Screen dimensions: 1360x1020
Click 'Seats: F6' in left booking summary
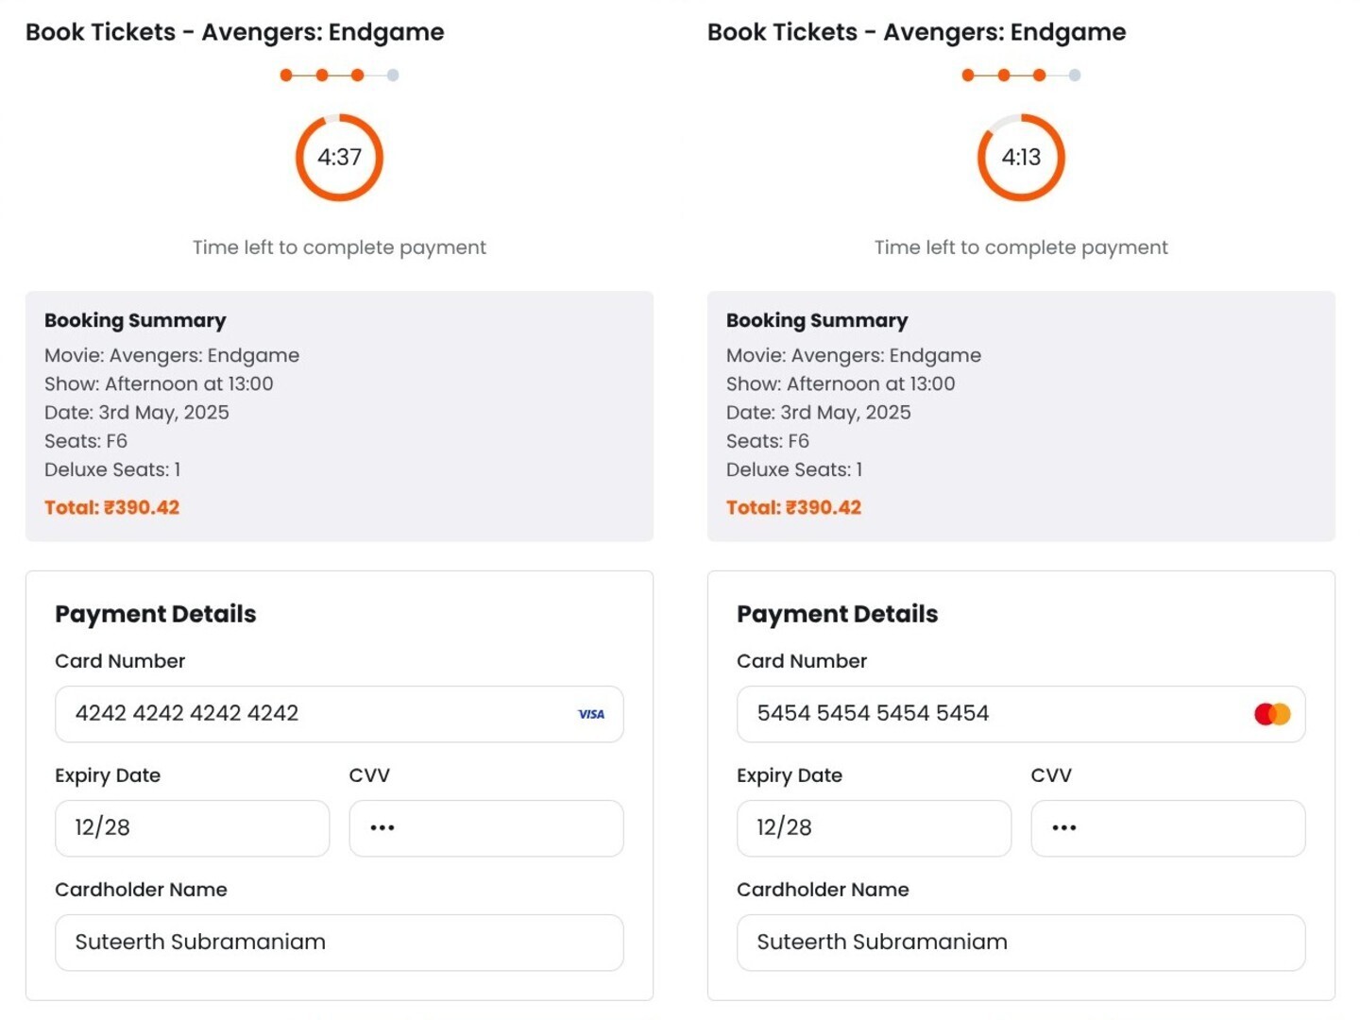(85, 441)
